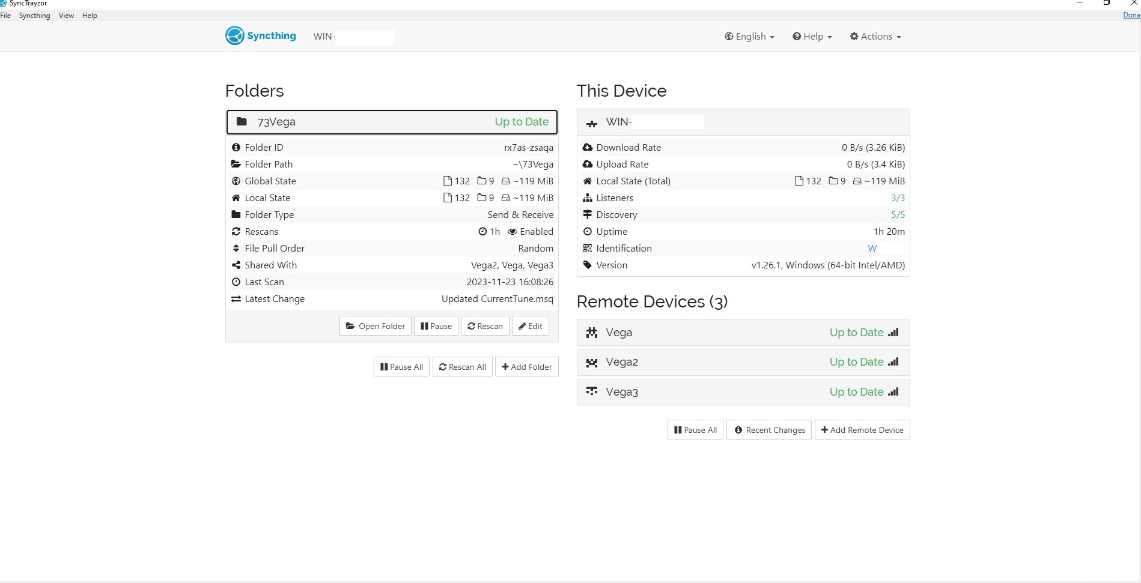
Task: Open the Help menu in the menu bar
Action: coord(90,16)
